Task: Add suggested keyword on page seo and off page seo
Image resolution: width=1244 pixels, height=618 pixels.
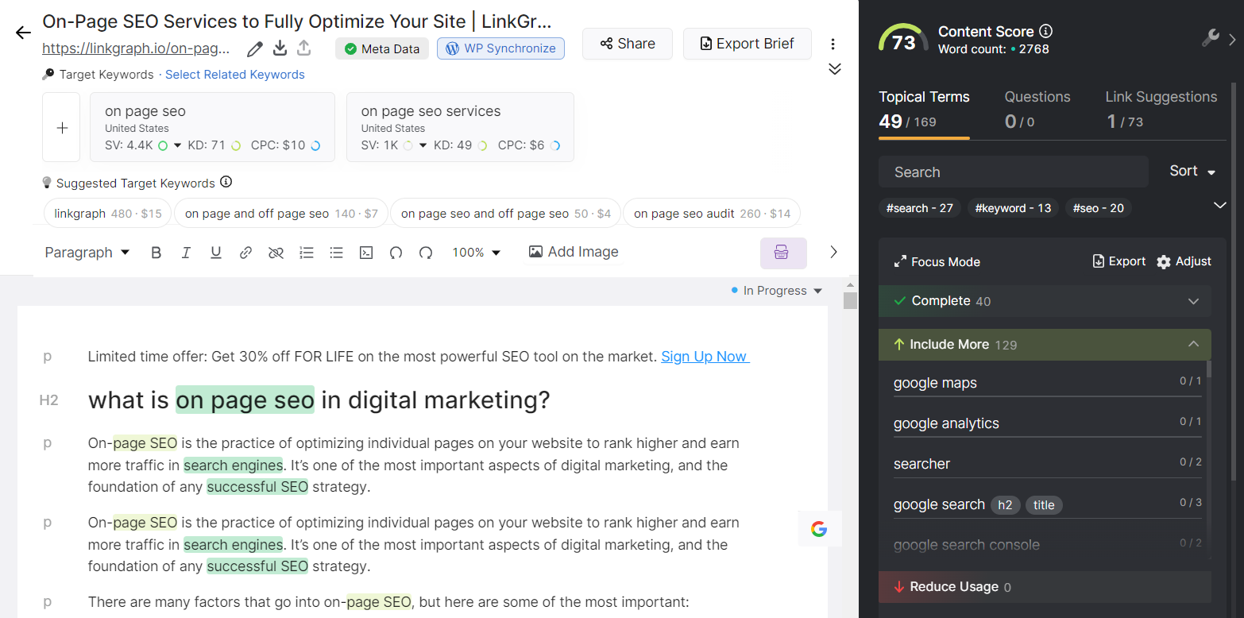Action: click(506, 214)
